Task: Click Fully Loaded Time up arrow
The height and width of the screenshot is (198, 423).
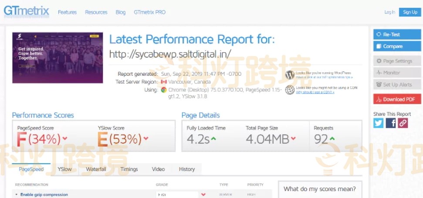Action: [x=213, y=138]
